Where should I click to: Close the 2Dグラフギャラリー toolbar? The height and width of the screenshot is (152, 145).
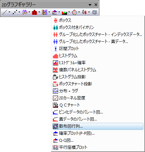coord(96,5)
